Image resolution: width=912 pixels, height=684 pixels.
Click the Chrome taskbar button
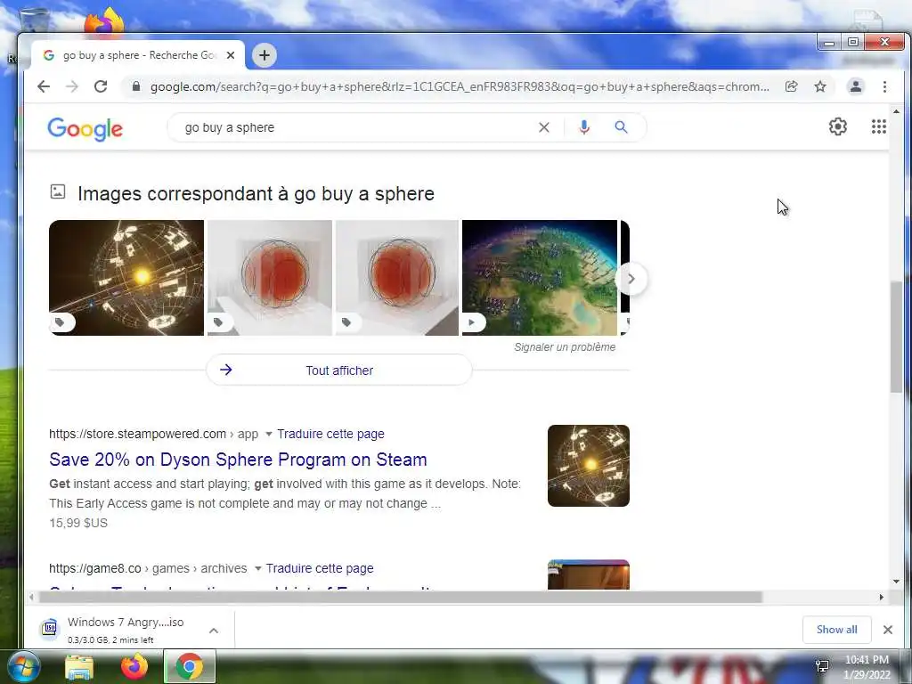(190, 666)
